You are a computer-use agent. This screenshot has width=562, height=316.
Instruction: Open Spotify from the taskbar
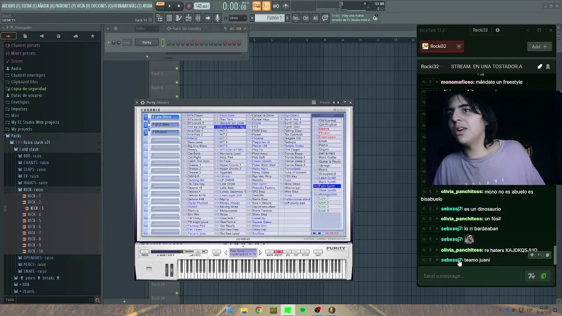coord(303,310)
